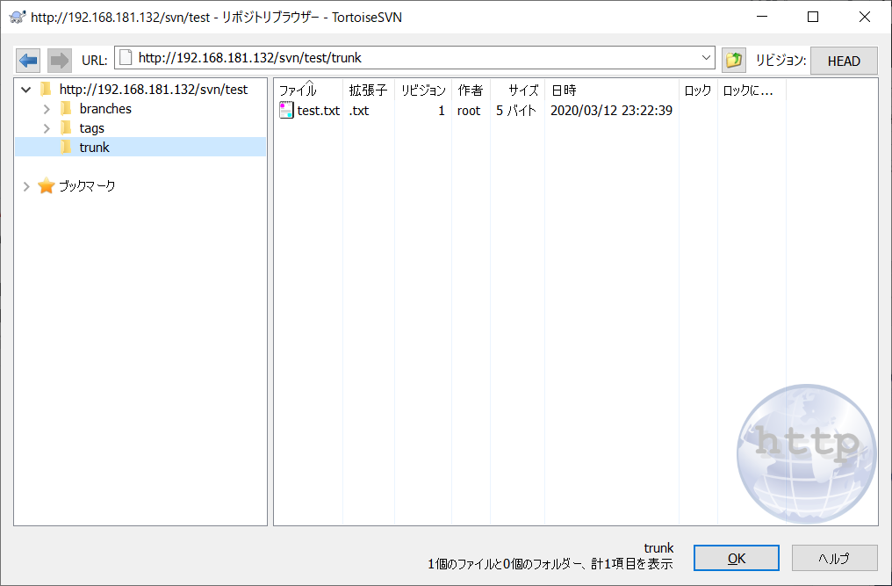Image resolution: width=892 pixels, height=586 pixels.
Task: Collapse the repository root tree node
Action: tap(25, 89)
